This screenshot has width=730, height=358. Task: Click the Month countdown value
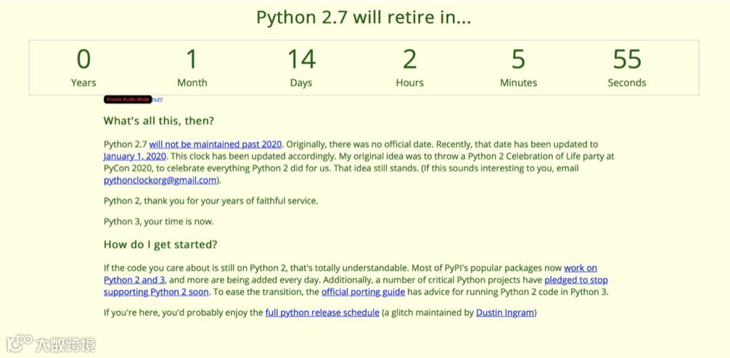[192, 59]
